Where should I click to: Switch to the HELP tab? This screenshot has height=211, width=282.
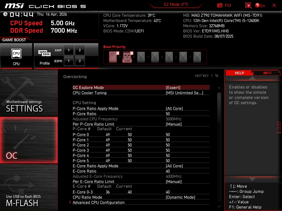239,73
